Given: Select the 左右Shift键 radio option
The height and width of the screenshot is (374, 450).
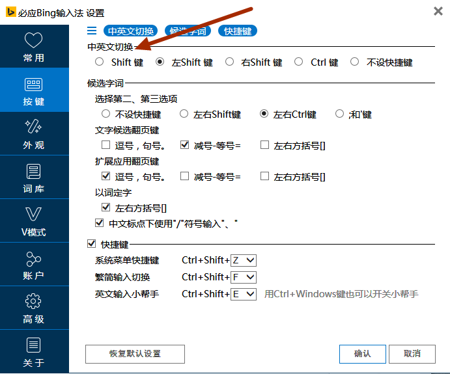Looking at the screenshot, I should (x=184, y=114).
